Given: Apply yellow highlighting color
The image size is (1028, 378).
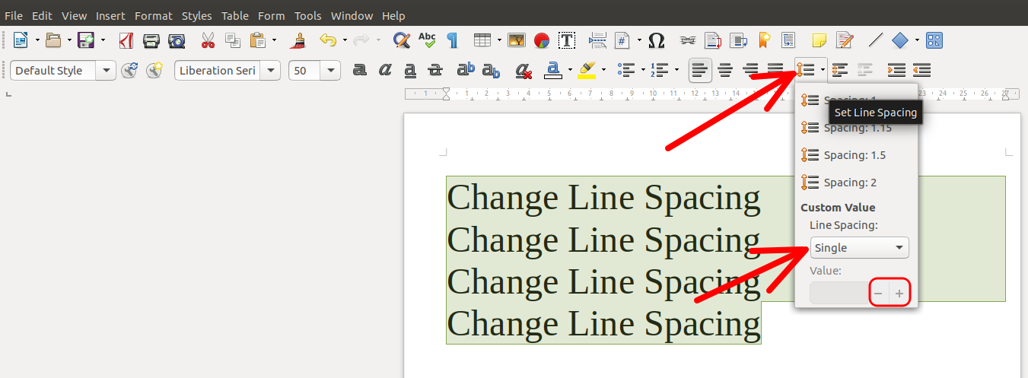Looking at the screenshot, I should coord(587,70).
